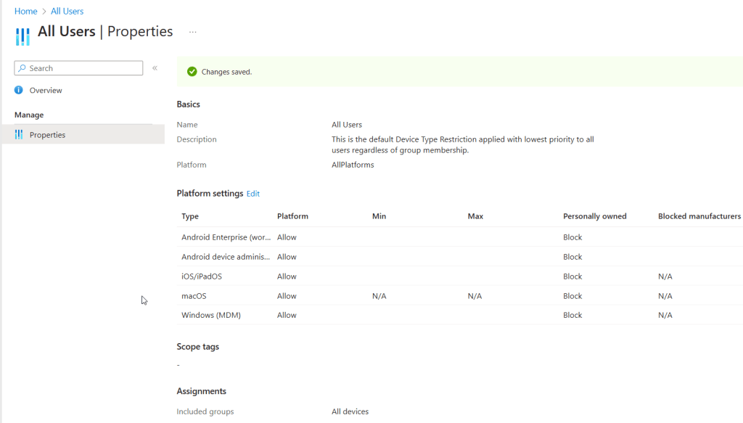Click the search magnifier icon
This screenshot has height=423, width=743.
(x=22, y=68)
